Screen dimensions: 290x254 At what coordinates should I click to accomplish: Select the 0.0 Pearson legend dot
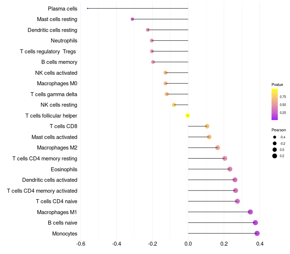tap(275, 149)
